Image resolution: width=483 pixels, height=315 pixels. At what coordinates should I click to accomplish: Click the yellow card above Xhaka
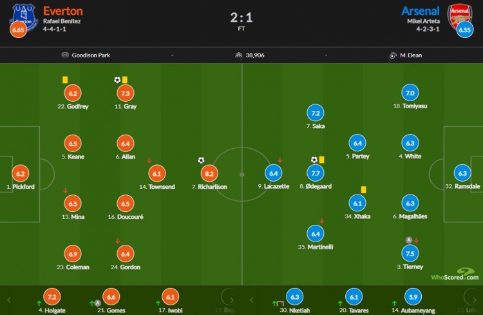point(363,189)
